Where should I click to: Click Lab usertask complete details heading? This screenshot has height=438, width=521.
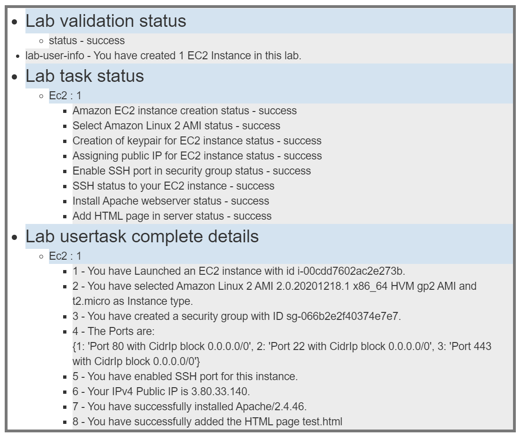[x=142, y=236]
